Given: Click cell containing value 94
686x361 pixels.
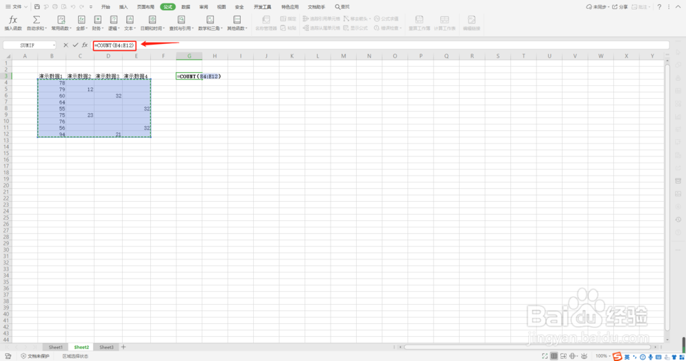Looking at the screenshot, I should [x=51, y=134].
